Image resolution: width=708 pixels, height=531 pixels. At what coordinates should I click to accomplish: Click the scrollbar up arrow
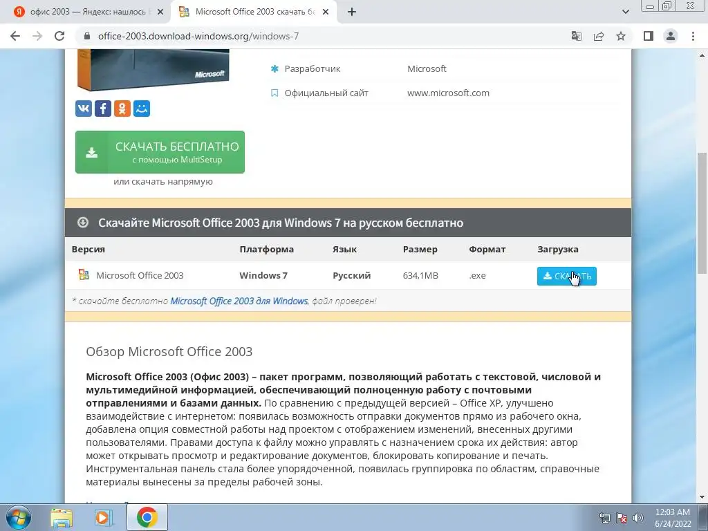(702, 55)
